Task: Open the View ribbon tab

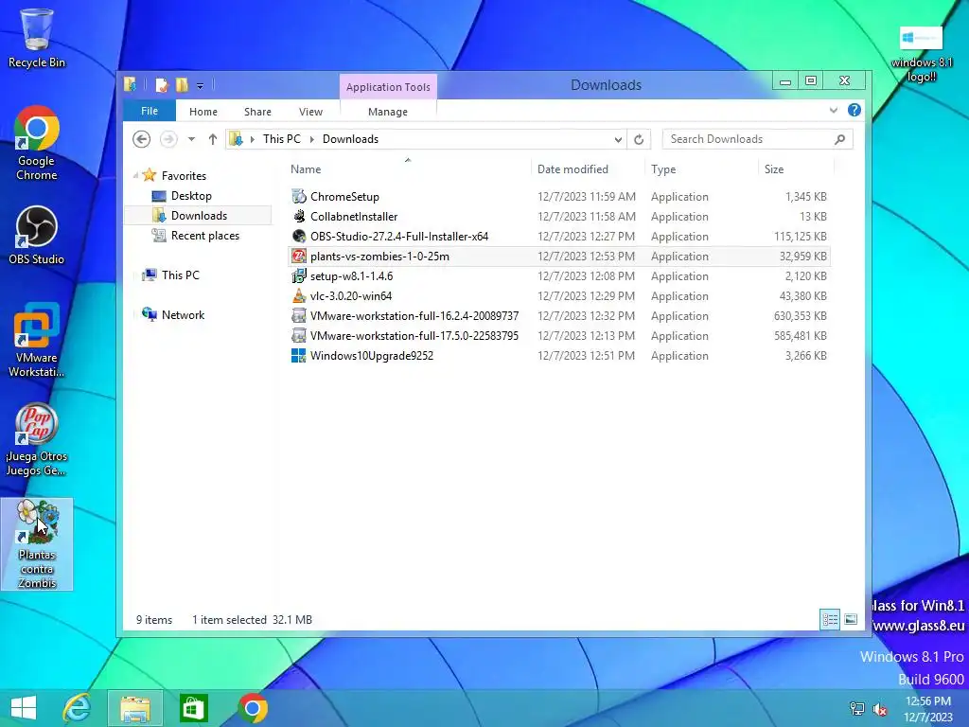Action: click(x=310, y=112)
